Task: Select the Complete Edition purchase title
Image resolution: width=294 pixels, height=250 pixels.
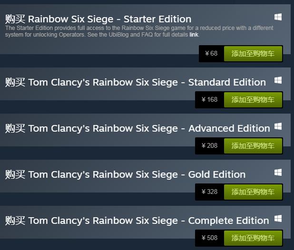Action: coord(137,221)
